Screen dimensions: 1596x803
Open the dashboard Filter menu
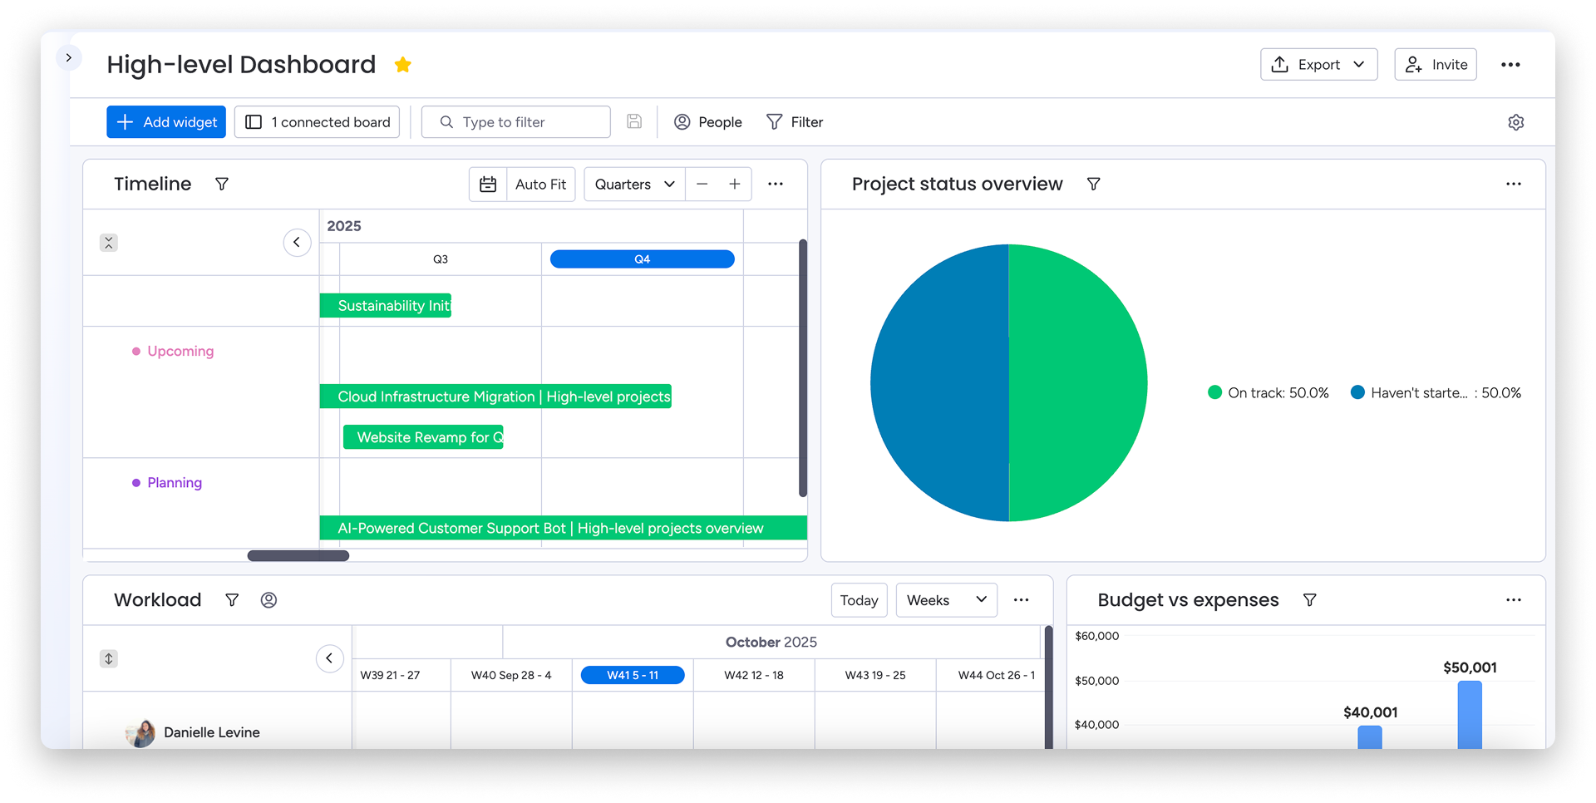795,122
